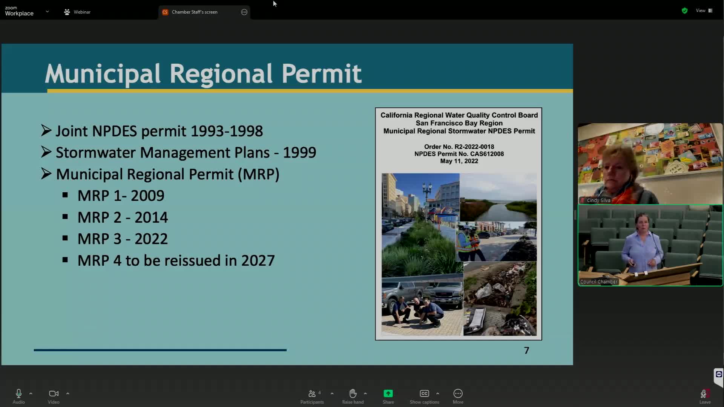
Task: Open Chamber Staff's screen options ellipsis
Action: tap(244, 12)
